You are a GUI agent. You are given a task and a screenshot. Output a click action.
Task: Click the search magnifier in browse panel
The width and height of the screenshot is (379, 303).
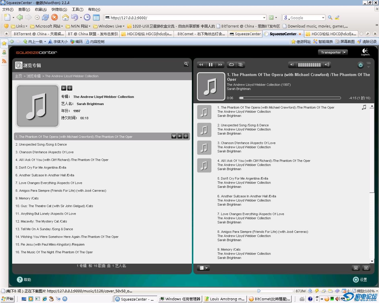point(186,64)
